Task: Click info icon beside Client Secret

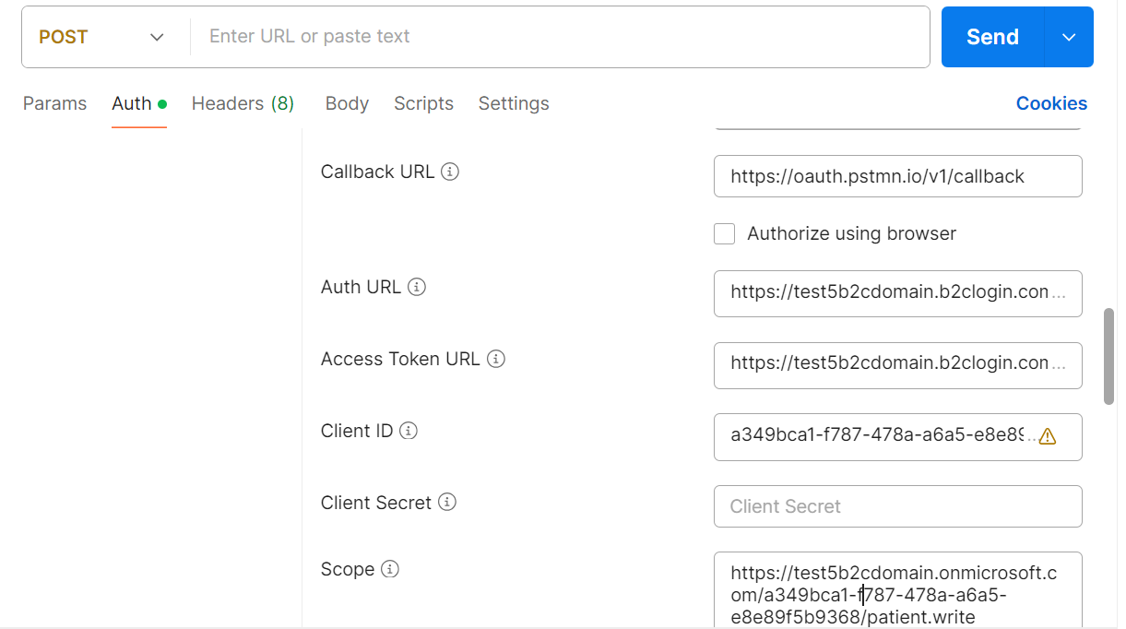Action: tap(447, 503)
